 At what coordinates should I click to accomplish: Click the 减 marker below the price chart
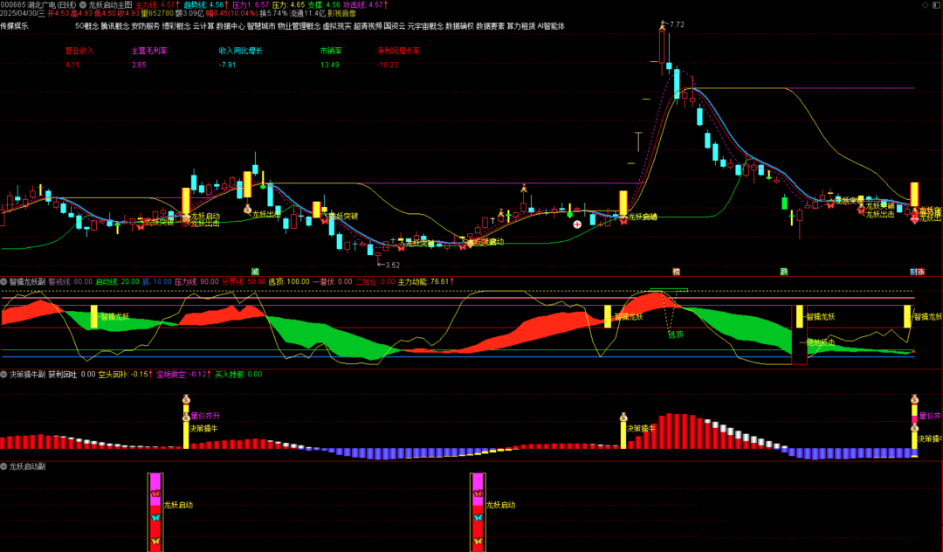(x=255, y=271)
